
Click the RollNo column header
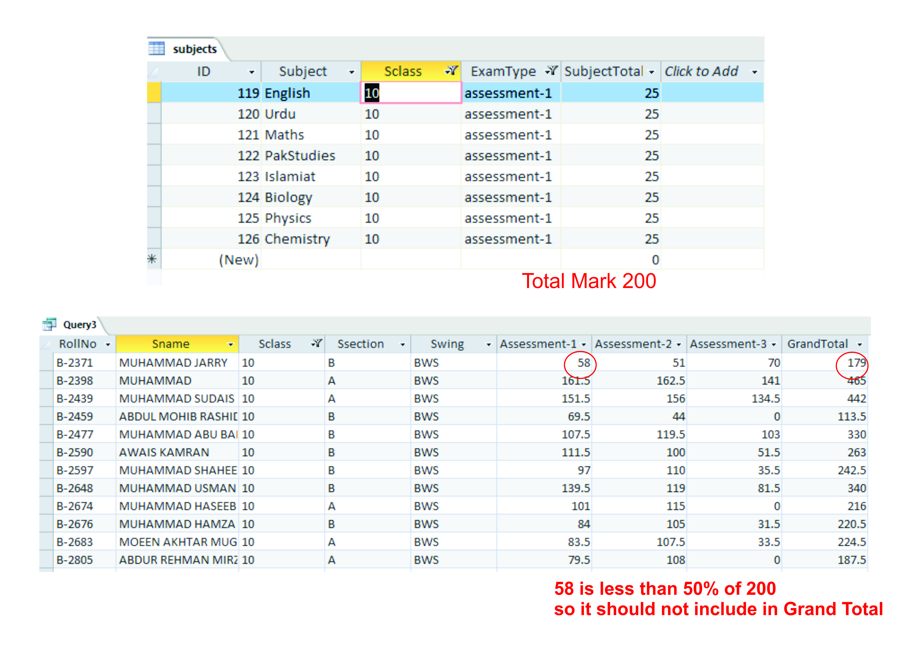[x=78, y=344]
